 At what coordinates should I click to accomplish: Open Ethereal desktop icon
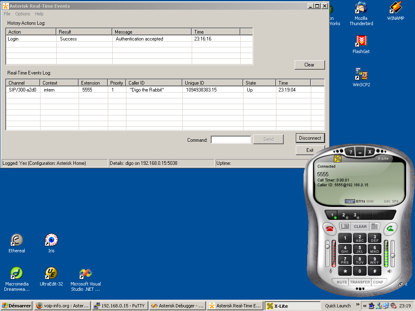coord(17,243)
